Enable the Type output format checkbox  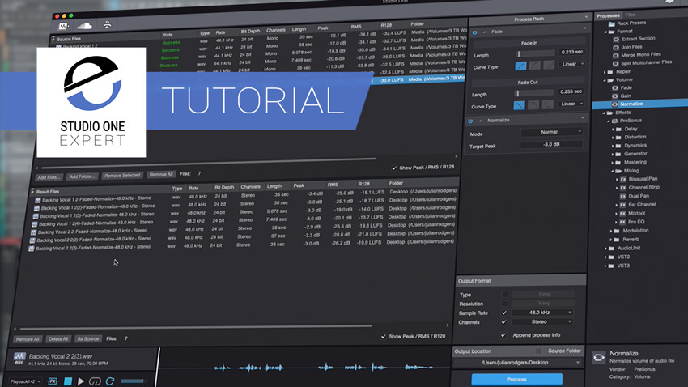[504, 295]
